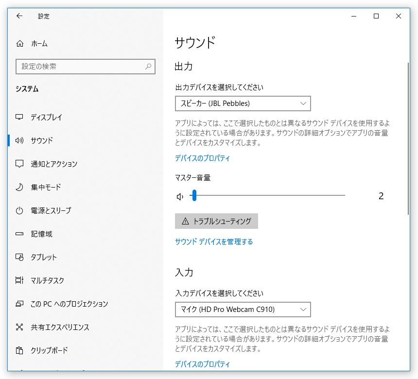Click the 集中モード moon icon
The height and width of the screenshot is (379, 418).
(19, 187)
